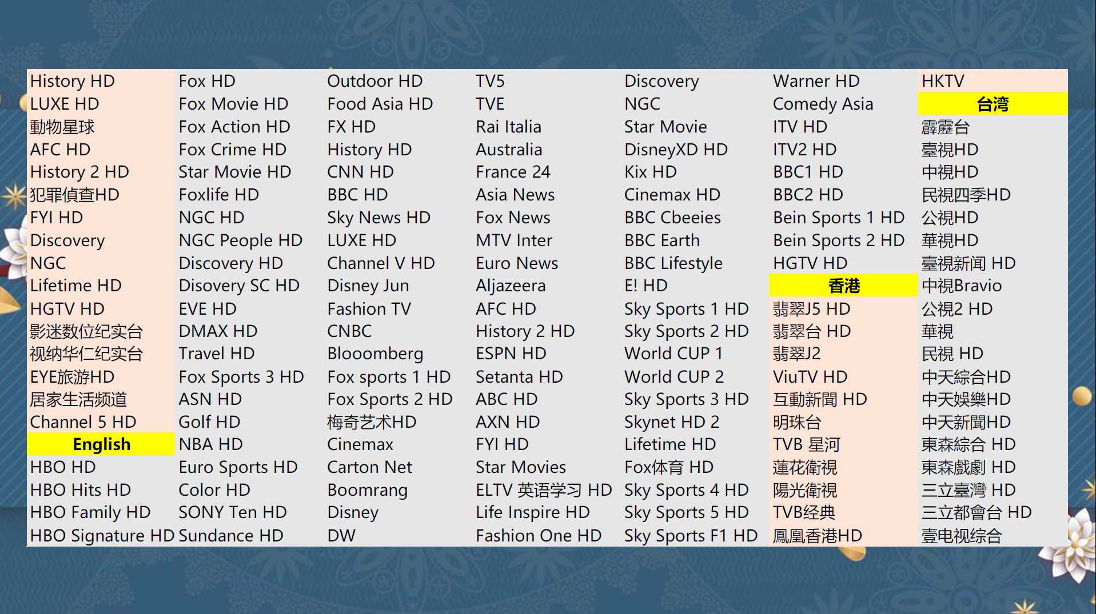Viewport: 1096px width, 614px height.
Task: Select the 台湾 category header
Action: [x=992, y=105]
